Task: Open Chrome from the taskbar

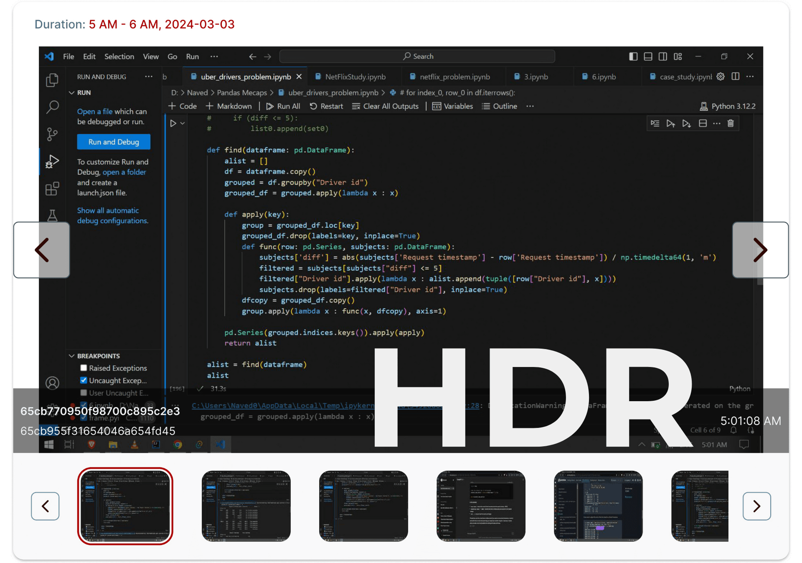Action: [178, 445]
